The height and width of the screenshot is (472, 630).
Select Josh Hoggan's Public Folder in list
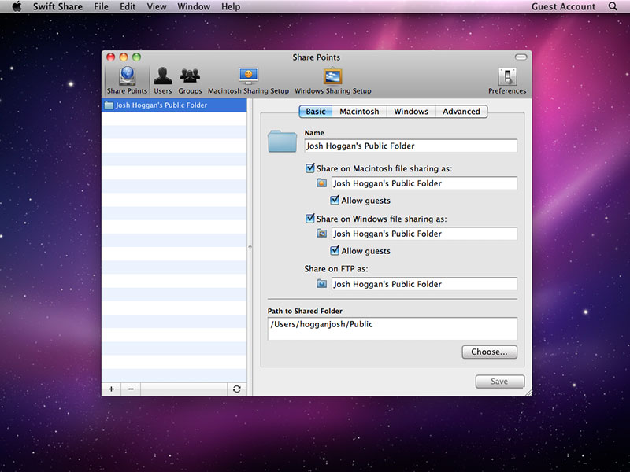click(174, 105)
